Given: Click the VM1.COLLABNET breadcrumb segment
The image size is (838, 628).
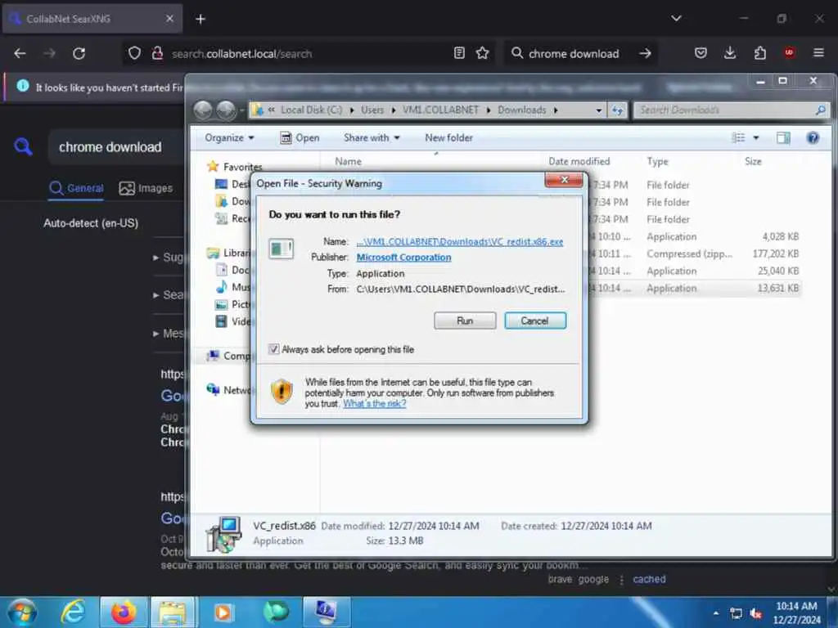Looking at the screenshot, I should 440,110.
